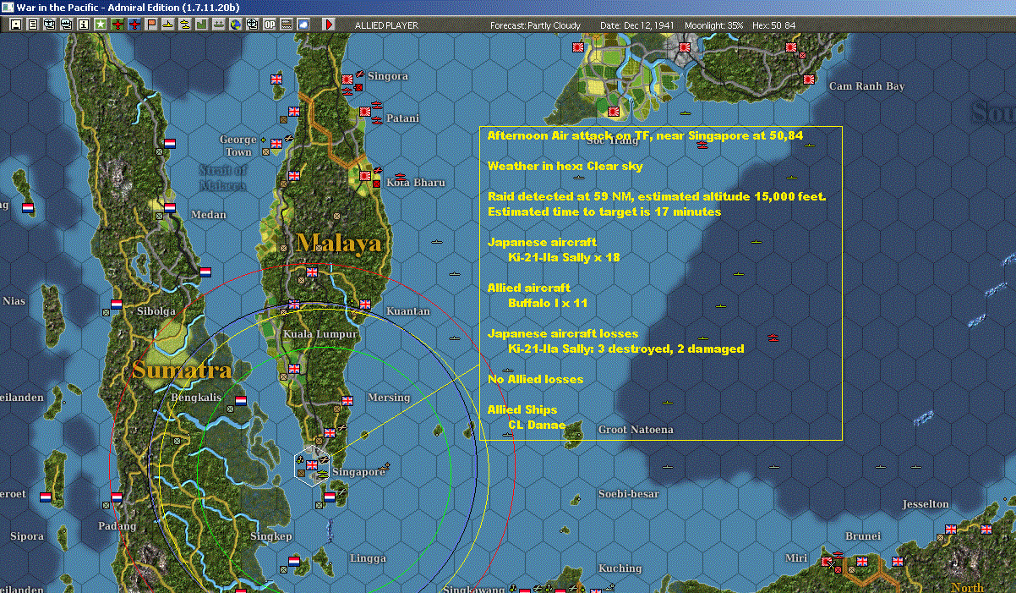Click the white star on green icon
This screenshot has height=593, width=1016.
100,25
